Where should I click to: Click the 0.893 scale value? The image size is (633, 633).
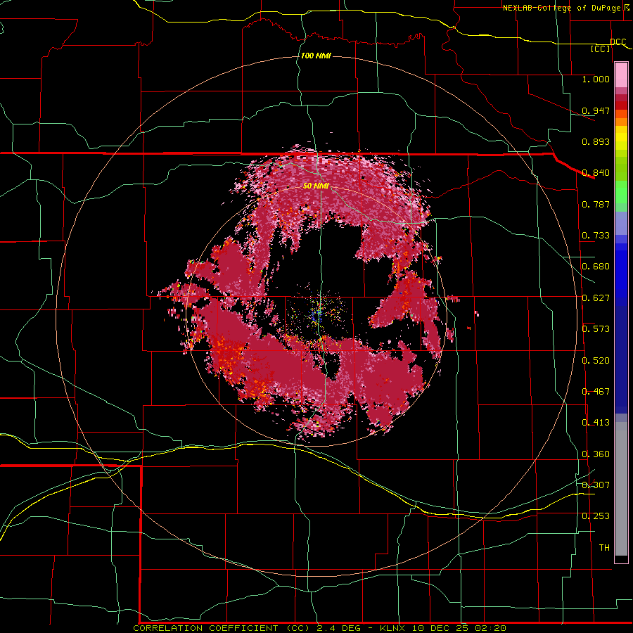tap(596, 141)
